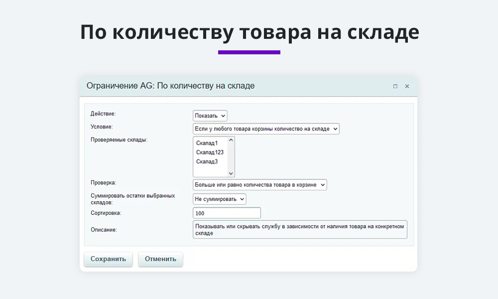Select Склад1 in the warehouse list
498x299 pixels.
point(208,142)
